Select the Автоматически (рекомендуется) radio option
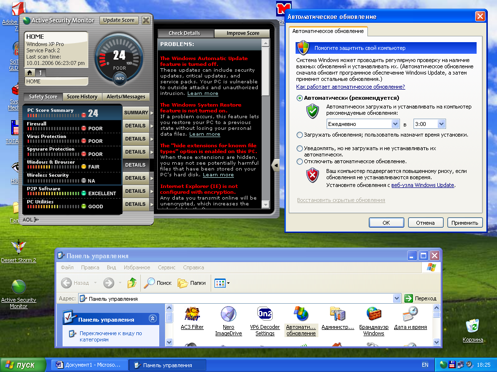Image resolution: width=497 pixels, height=372 pixels. pos(299,98)
